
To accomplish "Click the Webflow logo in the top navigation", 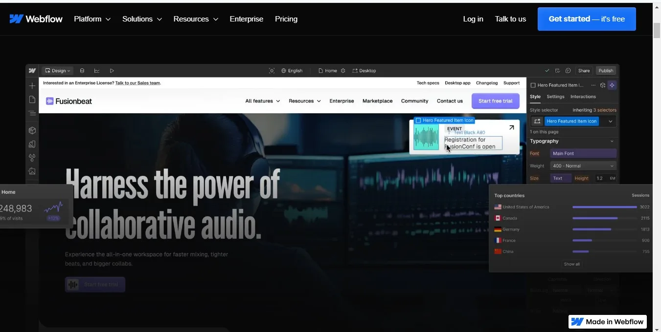I will [36, 19].
